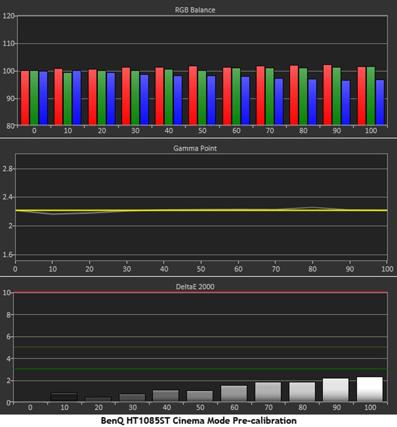Click the 120 y-axis label in RGB Balance

pos(7,16)
